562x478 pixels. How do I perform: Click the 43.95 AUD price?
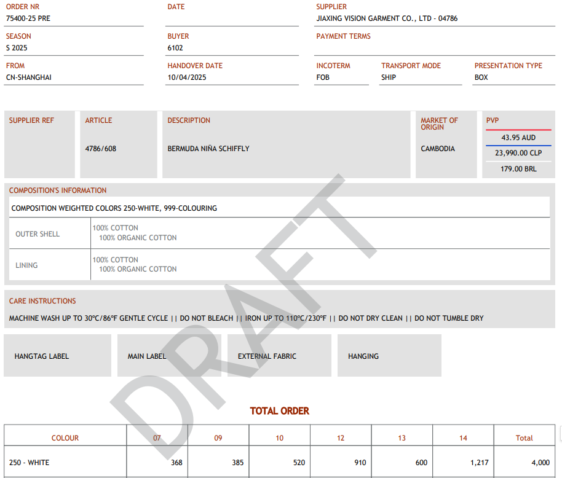point(518,138)
